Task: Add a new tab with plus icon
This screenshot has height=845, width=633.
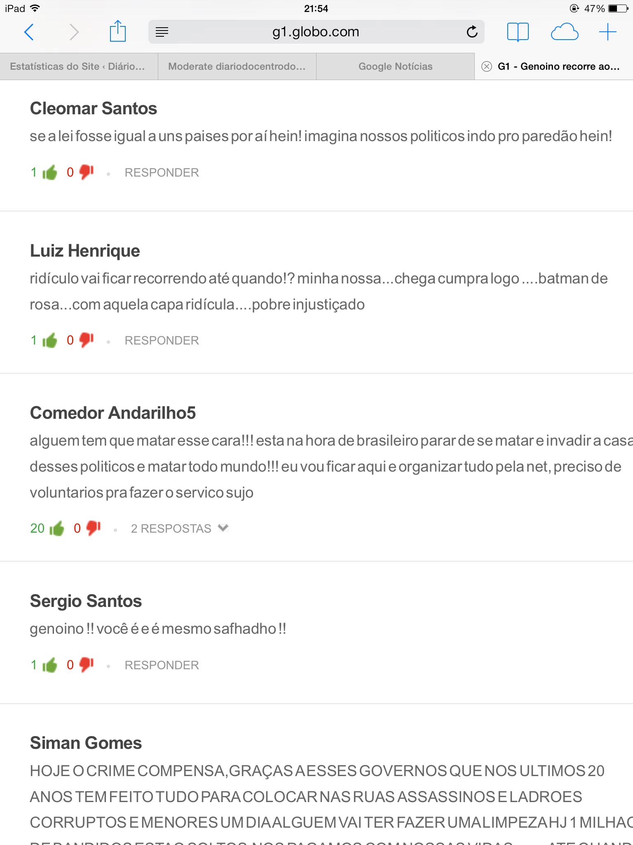Action: click(607, 32)
